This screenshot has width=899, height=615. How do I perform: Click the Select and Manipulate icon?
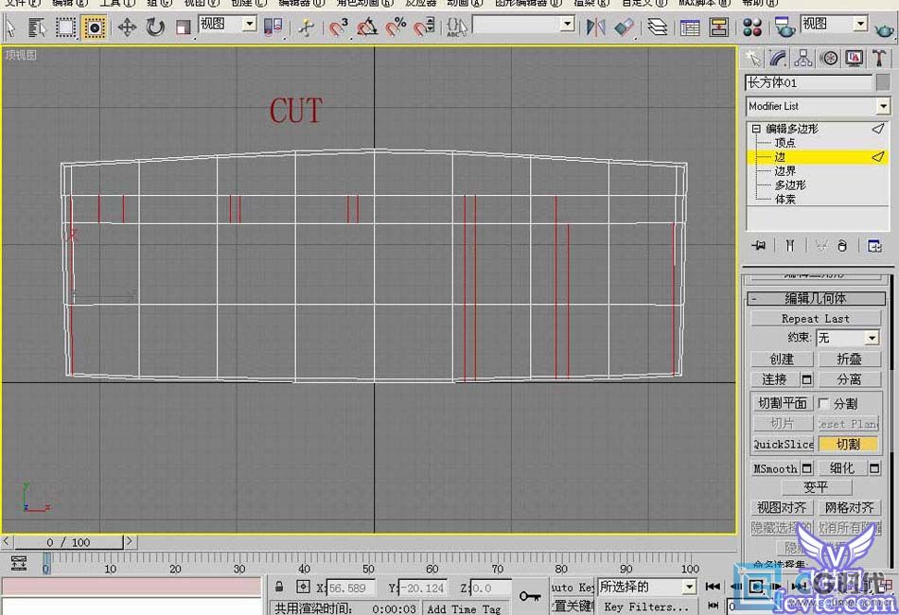(307, 26)
